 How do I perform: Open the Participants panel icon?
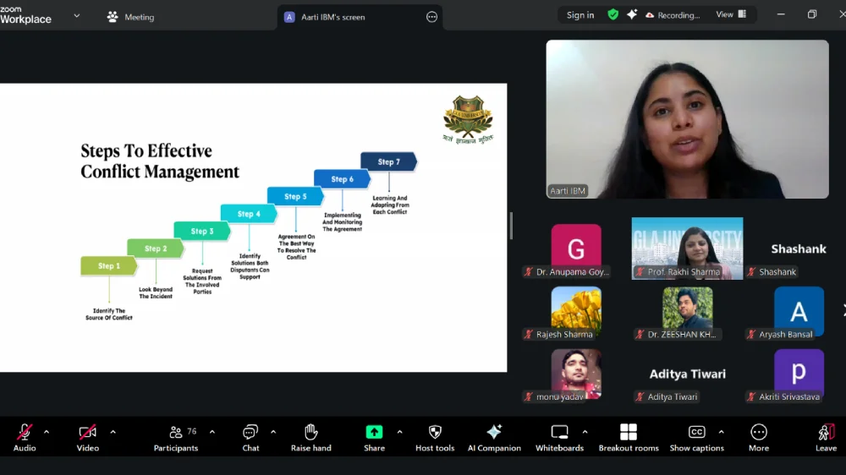click(176, 433)
